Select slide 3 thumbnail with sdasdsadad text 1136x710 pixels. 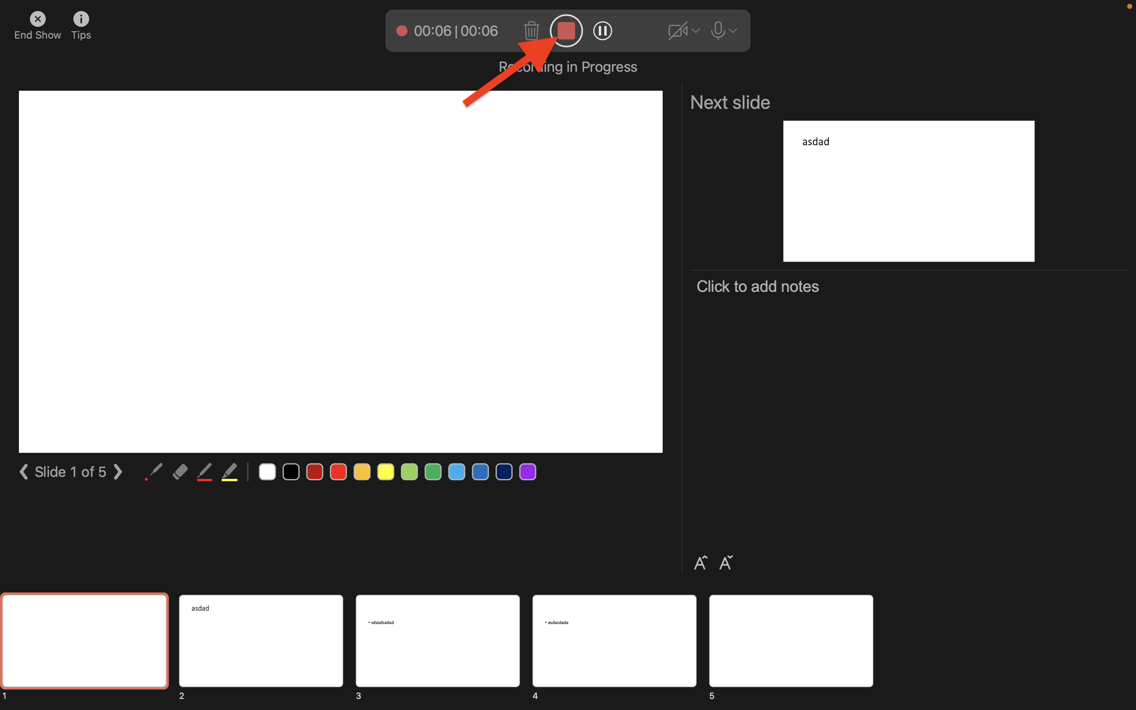(437, 641)
